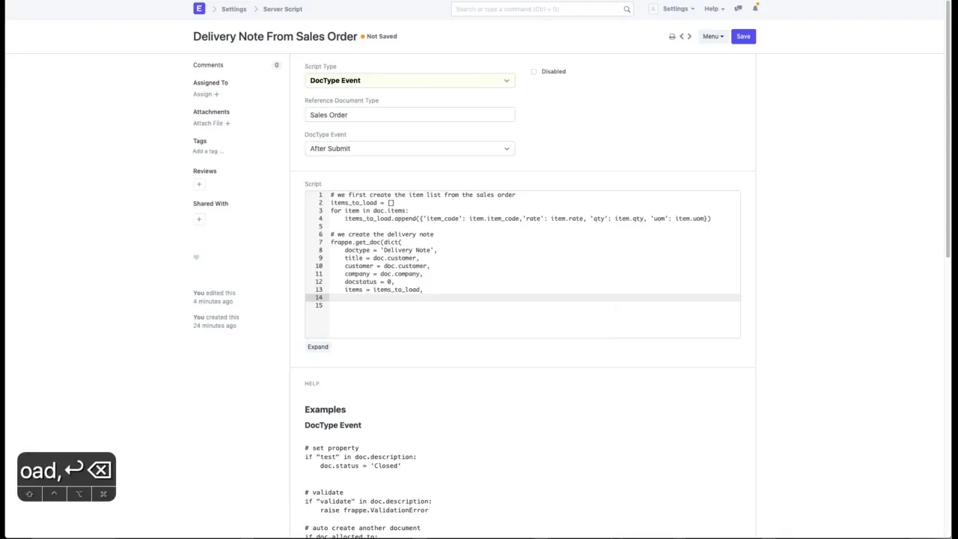The image size is (958, 539).
Task: Open the DocType Event dropdown
Action: 409,148
